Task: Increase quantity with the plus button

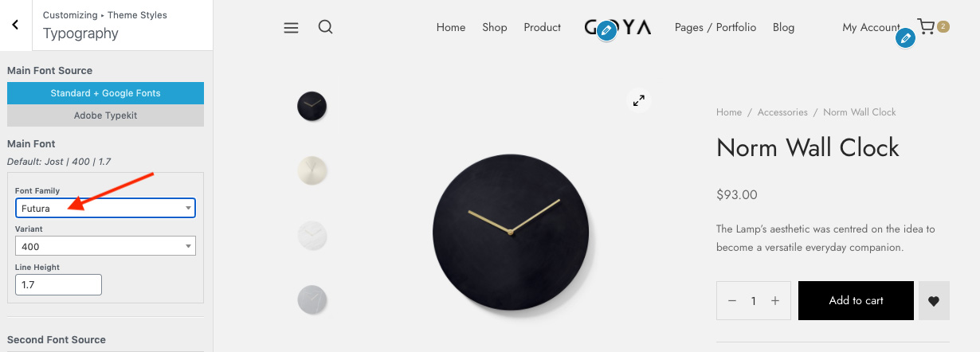Action: point(775,301)
